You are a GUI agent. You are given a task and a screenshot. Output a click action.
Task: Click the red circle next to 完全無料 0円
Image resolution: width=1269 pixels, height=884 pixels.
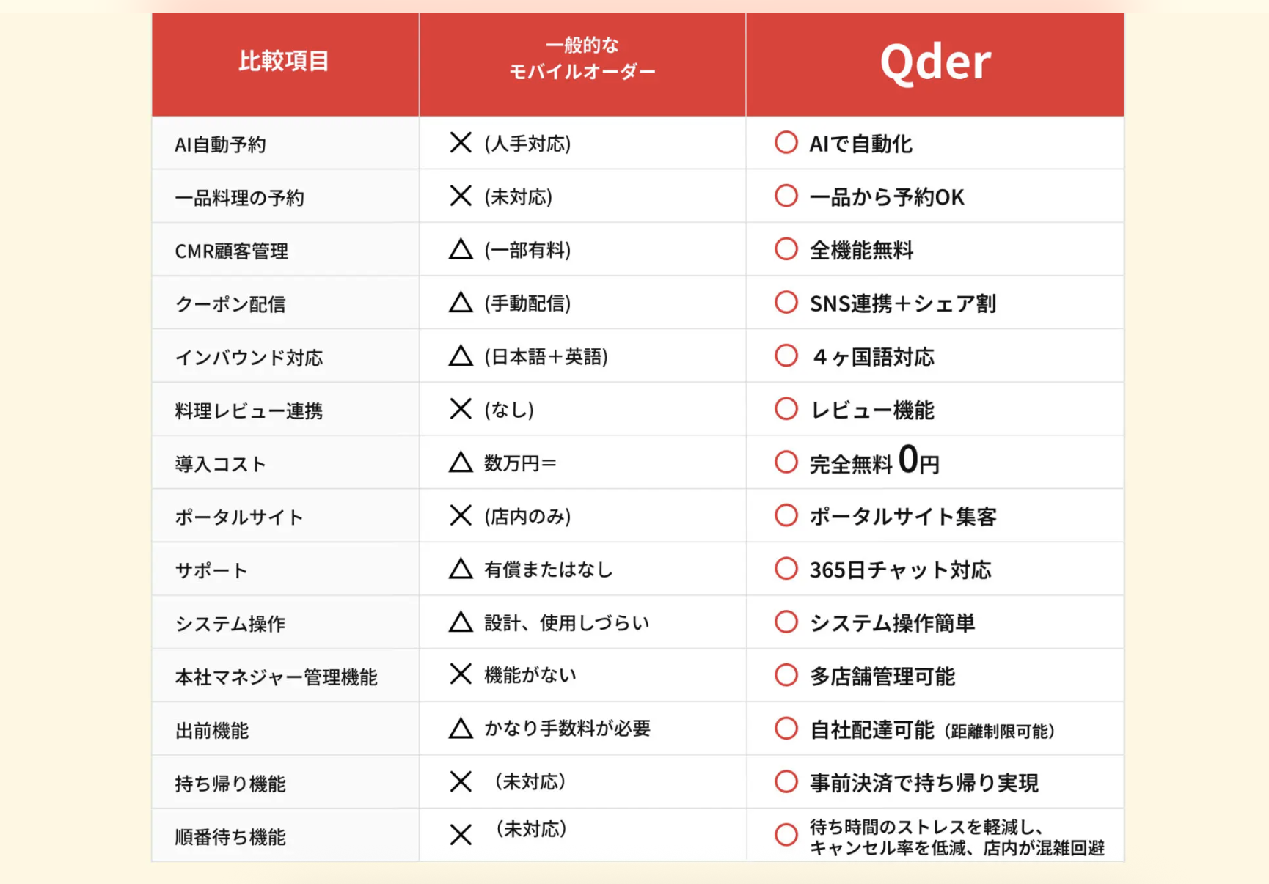pyautogui.click(x=786, y=462)
